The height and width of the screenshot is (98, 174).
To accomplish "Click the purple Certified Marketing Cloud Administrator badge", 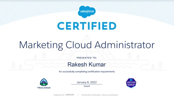I will click(131, 83).
